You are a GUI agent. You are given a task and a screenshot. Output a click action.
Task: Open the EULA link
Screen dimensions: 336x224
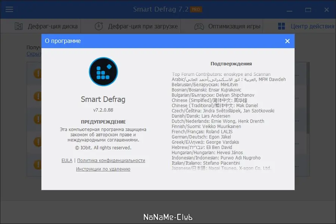click(67, 161)
